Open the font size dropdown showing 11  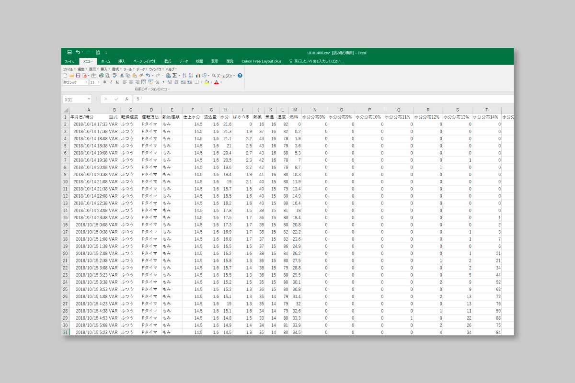[99, 82]
